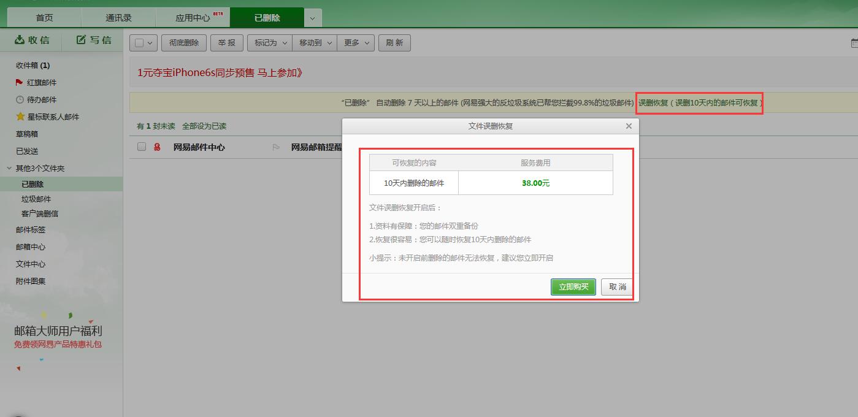858x417 pixels.
Task: Check the checkbox for the 网易邮件中心 email
Action: tap(142, 147)
